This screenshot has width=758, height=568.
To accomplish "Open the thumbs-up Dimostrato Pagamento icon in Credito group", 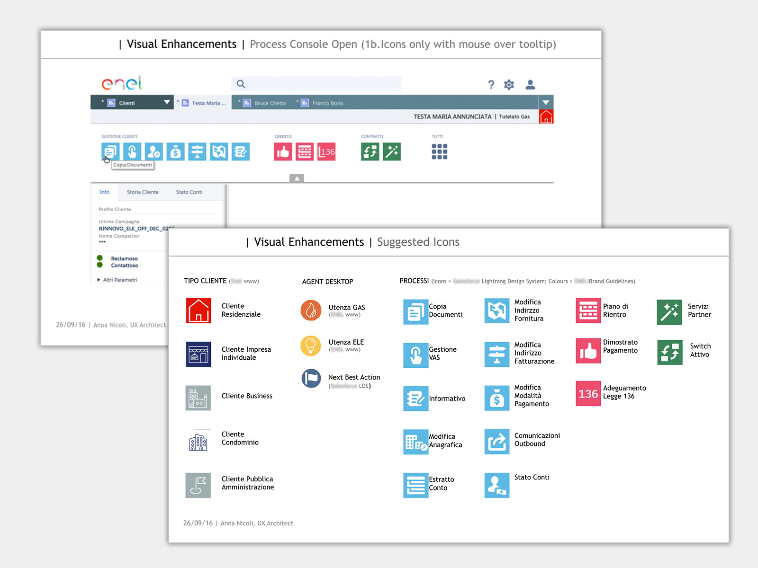I will click(283, 152).
